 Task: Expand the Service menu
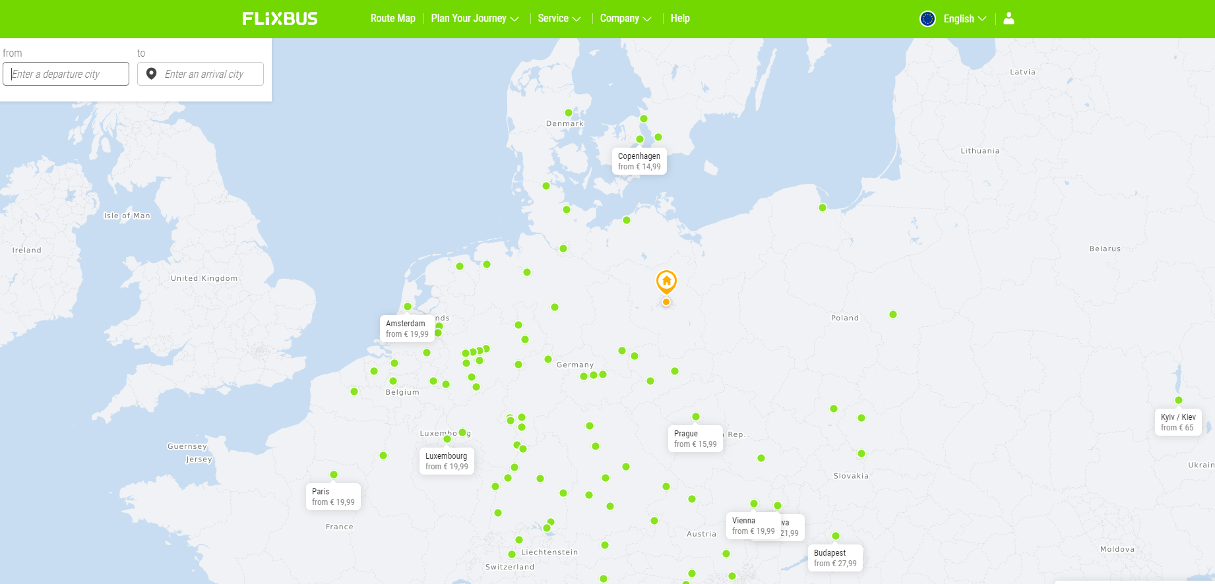click(559, 18)
